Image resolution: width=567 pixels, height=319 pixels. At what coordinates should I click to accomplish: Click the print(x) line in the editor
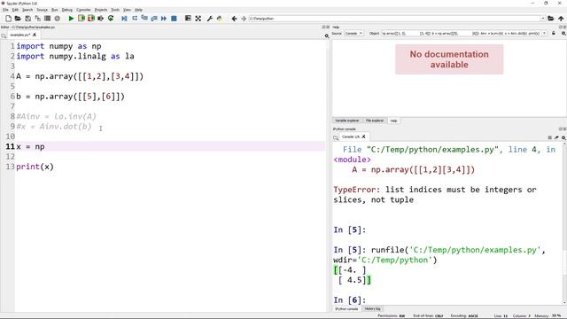35,167
